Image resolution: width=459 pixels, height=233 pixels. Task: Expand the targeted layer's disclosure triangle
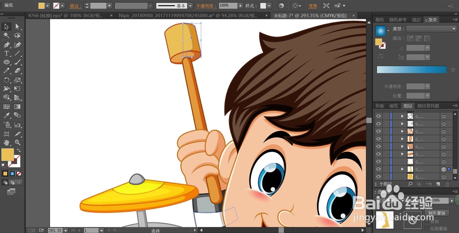tap(402, 169)
